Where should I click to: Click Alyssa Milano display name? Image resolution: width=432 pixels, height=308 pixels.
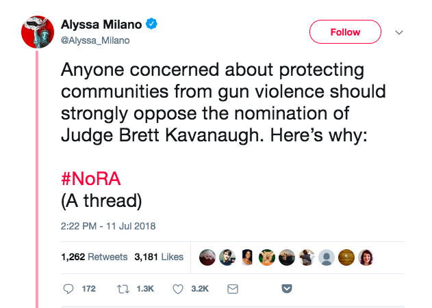(101, 25)
